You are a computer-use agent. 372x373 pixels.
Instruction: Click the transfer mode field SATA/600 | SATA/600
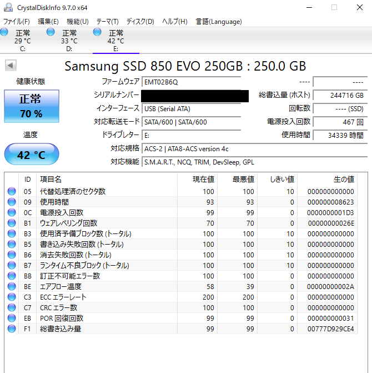(x=192, y=122)
